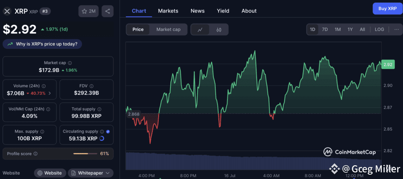Screen dimensions: 403x179
Task: Open the Chart tab
Action: pos(139,11)
